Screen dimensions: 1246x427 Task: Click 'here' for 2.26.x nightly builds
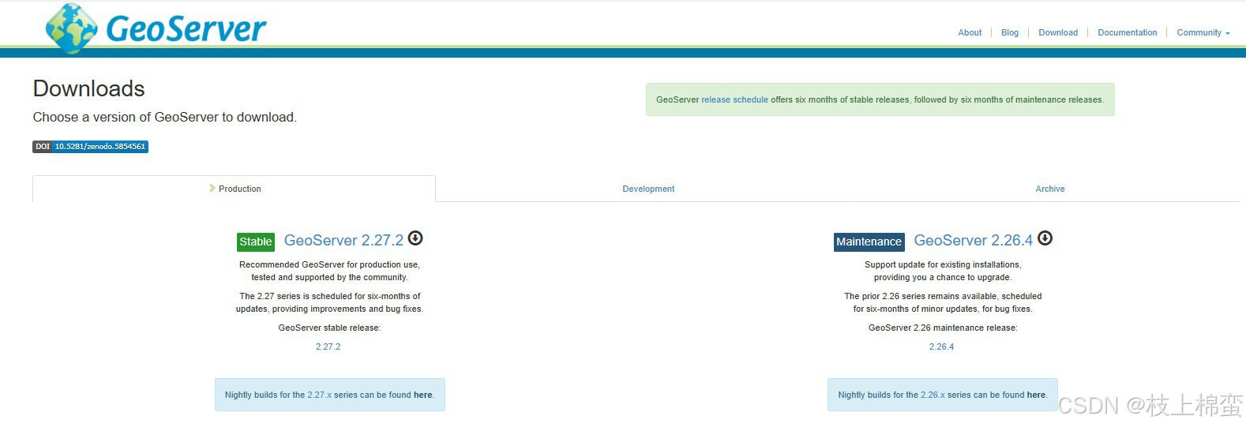point(1036,395)
